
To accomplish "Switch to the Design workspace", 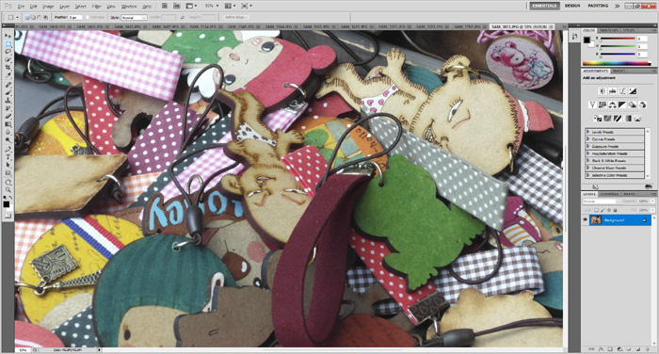I will coord(572,6).
